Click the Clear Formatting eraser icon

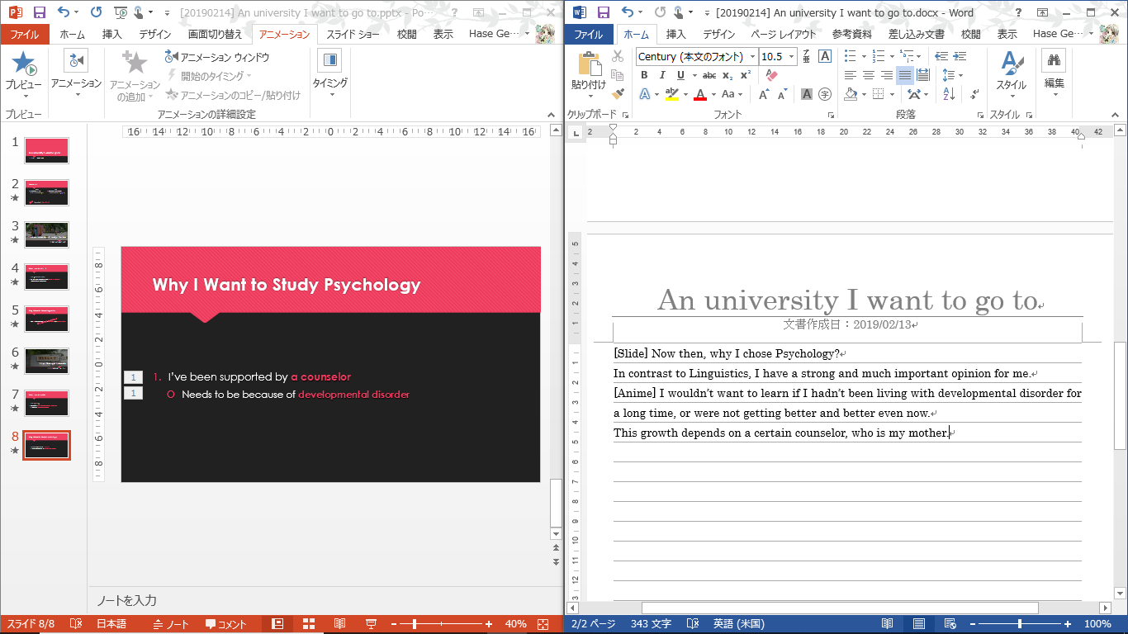772,75
